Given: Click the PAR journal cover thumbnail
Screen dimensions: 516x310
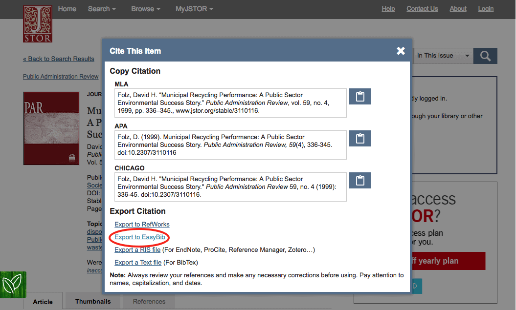Looking at the screenshot, I should click(51, 128).
